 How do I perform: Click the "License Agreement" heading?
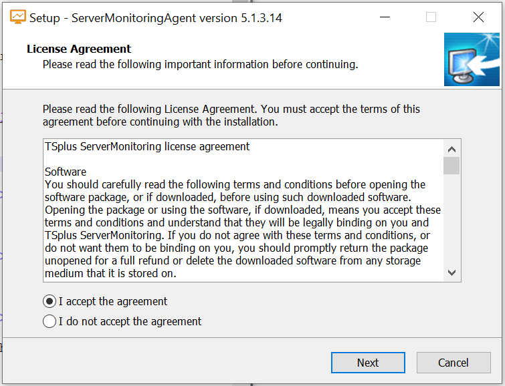[x=79, y=49]
